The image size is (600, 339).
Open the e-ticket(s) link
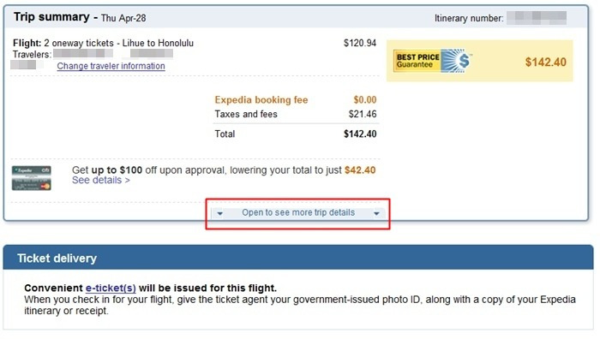[x=111, y=288]
